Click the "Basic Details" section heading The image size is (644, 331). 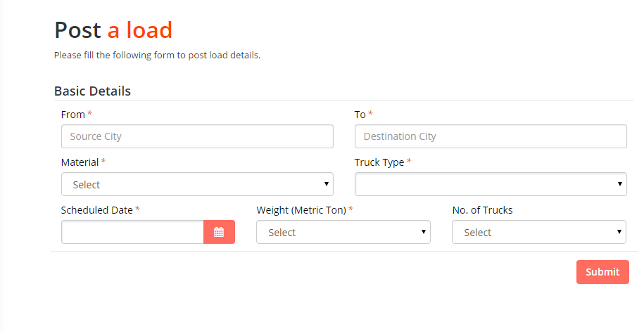coord(92,91)
